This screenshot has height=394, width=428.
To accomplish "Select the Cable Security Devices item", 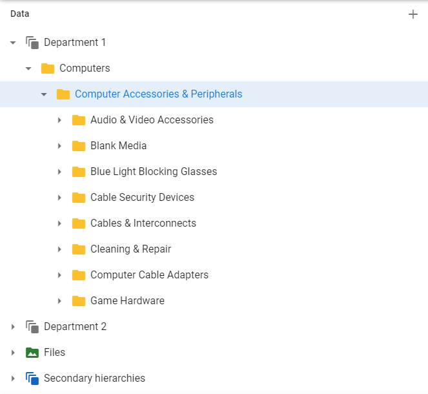I will tap(142, 198).
